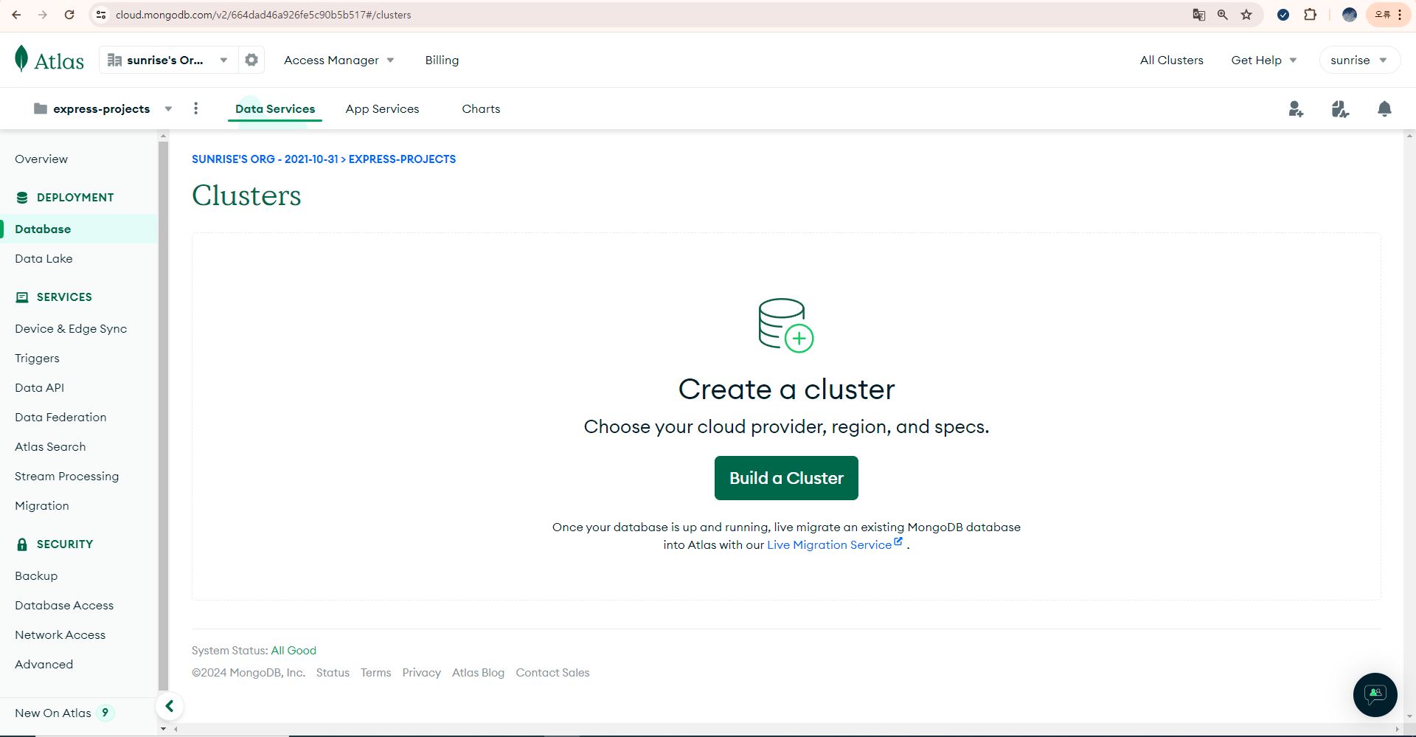
Task: Open Network Access in the sidebar
Action: [x=60, y=634]
